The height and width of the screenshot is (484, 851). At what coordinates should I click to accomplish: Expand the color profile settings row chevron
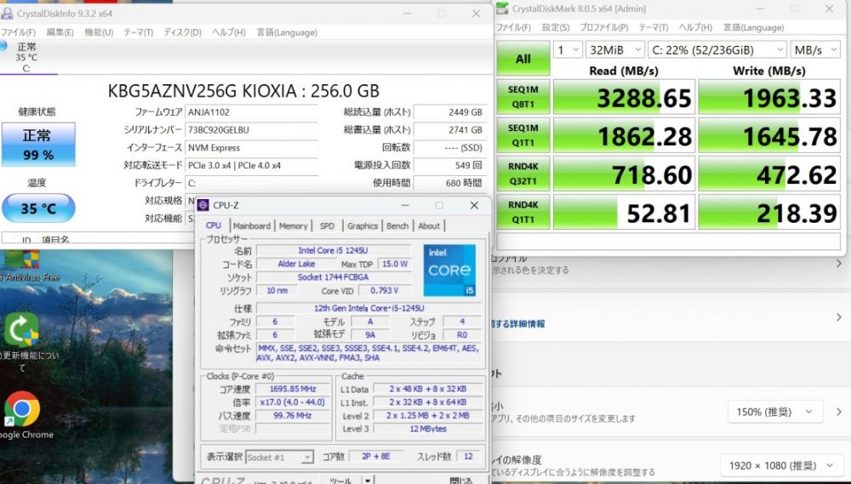pyautogui.click(x=839, y=264)
